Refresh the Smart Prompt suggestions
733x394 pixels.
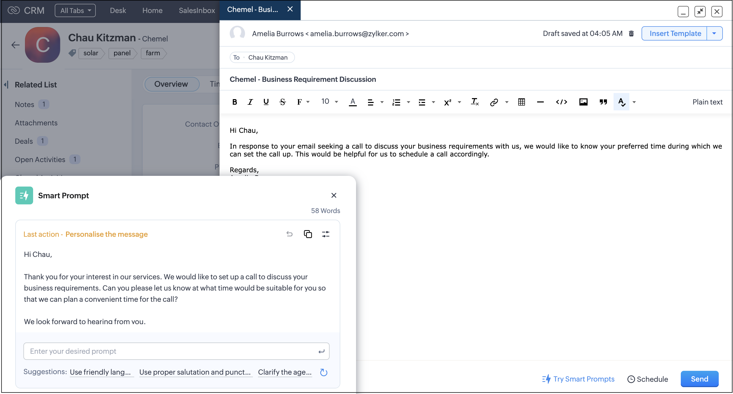coord(323,372)
